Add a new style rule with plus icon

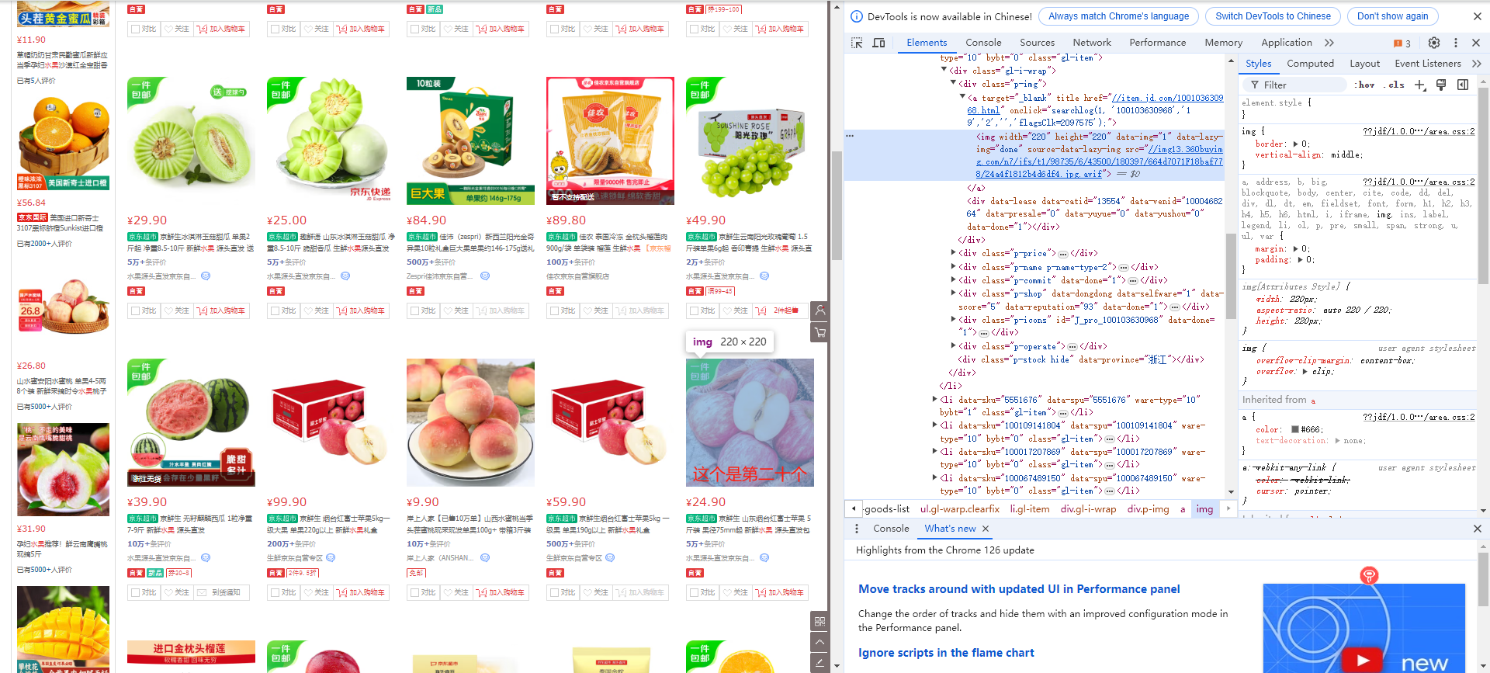(1419, 85)
